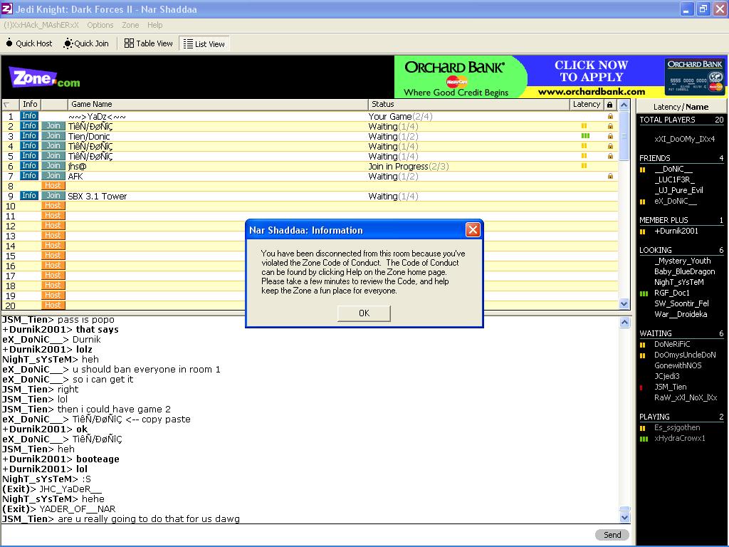Click OK in the Information dialog

coord(364,313)
